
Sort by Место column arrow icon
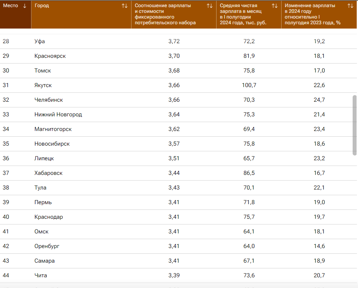click(25, 6)
